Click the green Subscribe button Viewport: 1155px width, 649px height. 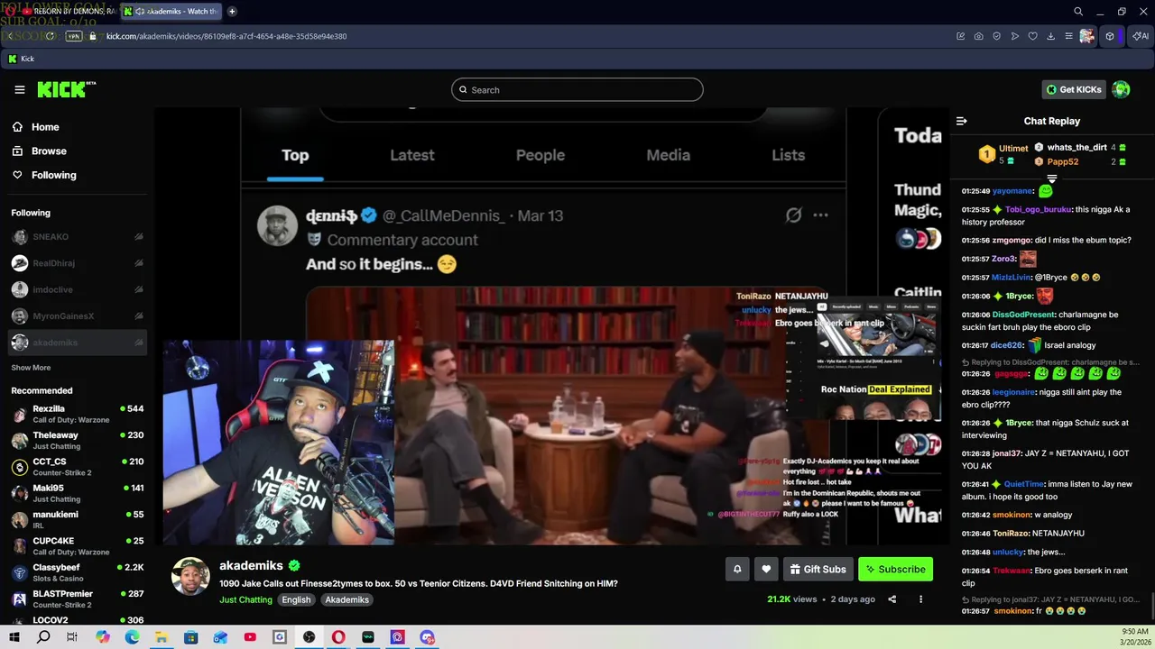[895, 569]
